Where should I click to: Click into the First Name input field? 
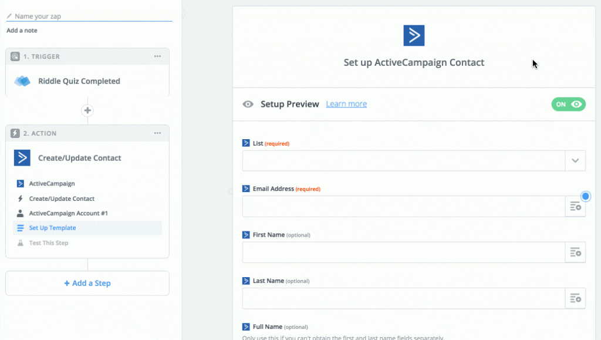point(404,253)
